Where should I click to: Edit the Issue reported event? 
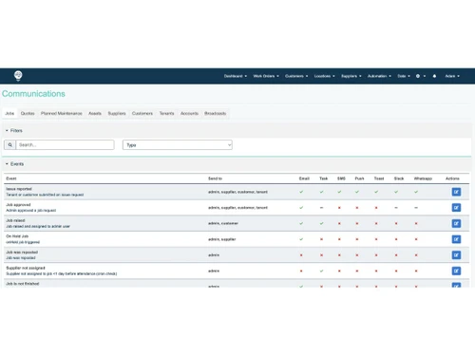click(x=456, y=192)
